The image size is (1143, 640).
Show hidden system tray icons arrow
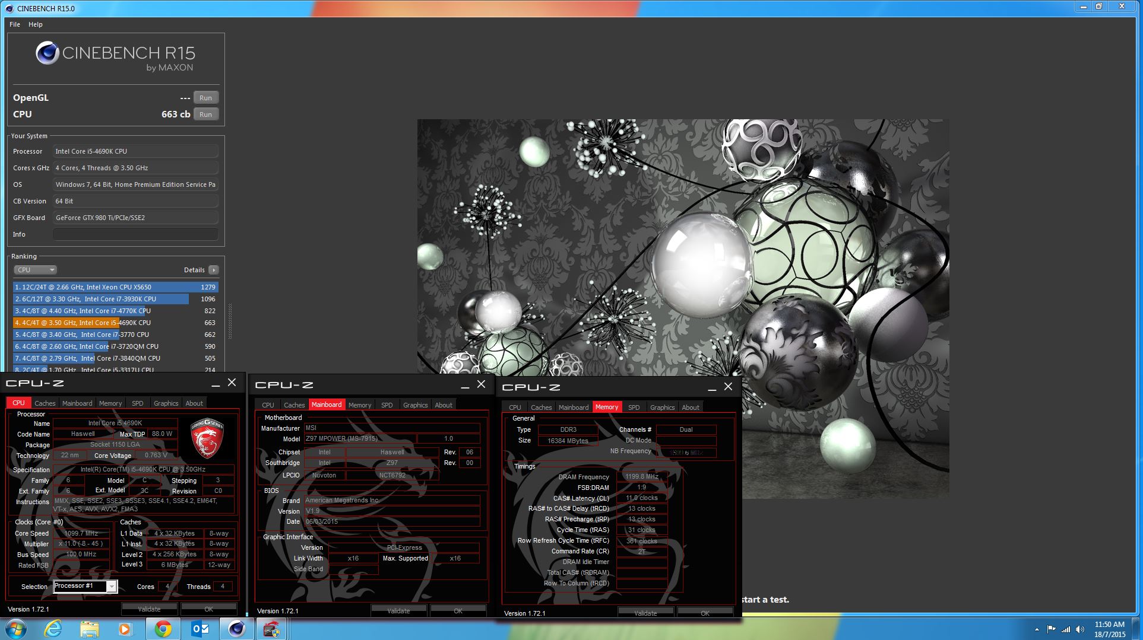click(1037, 629)
